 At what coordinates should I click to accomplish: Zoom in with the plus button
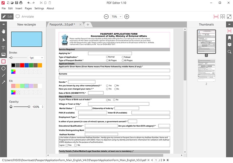[x=127, y=17]
